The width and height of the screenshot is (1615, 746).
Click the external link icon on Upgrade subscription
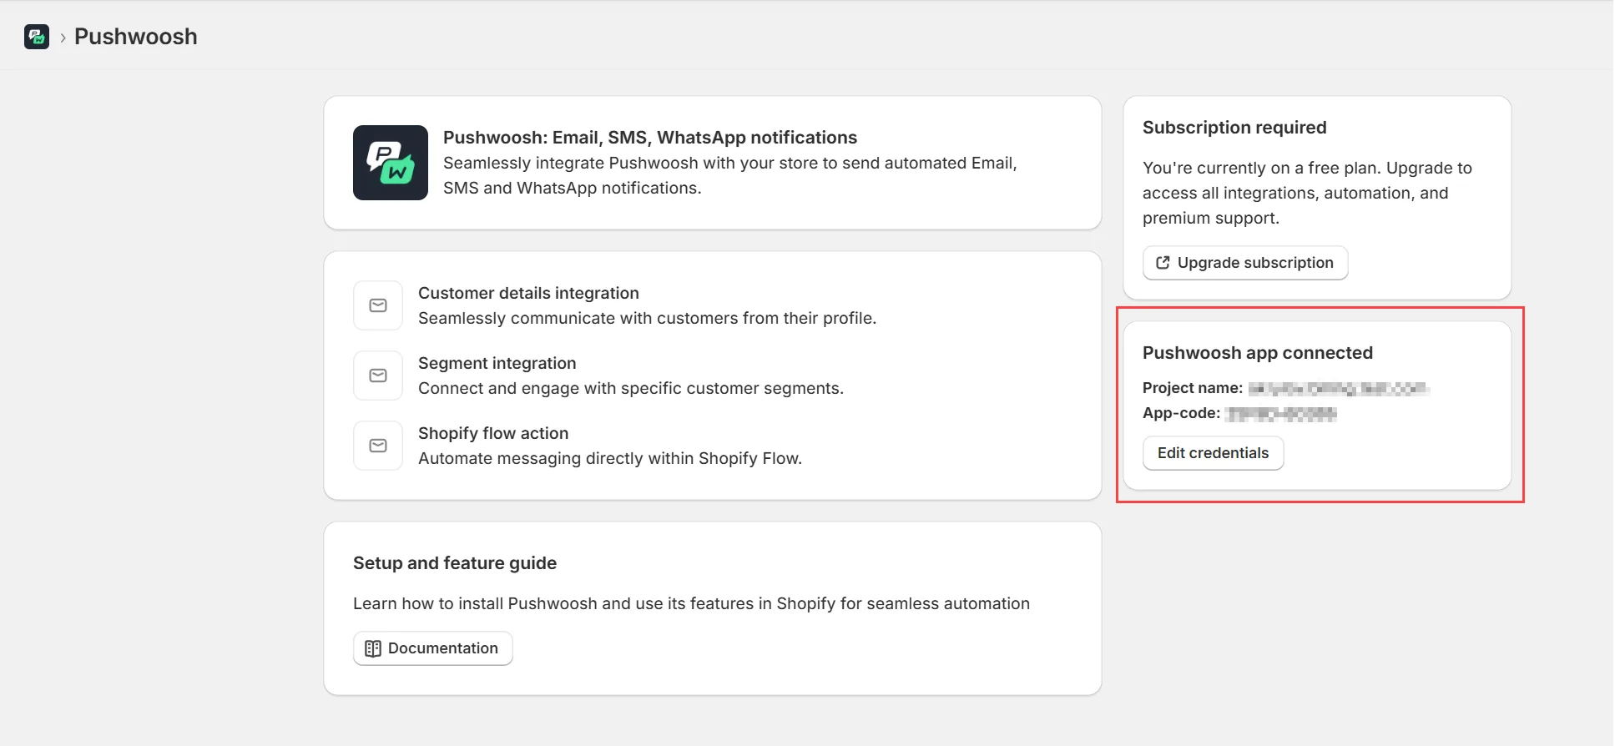(1163, 263)
